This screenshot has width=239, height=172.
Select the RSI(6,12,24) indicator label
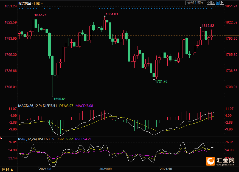click(27, 139)
